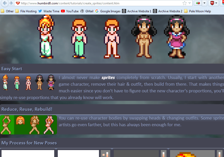Open the Other bookmarks folder
The image size is (224, 157).
point(7,11)
